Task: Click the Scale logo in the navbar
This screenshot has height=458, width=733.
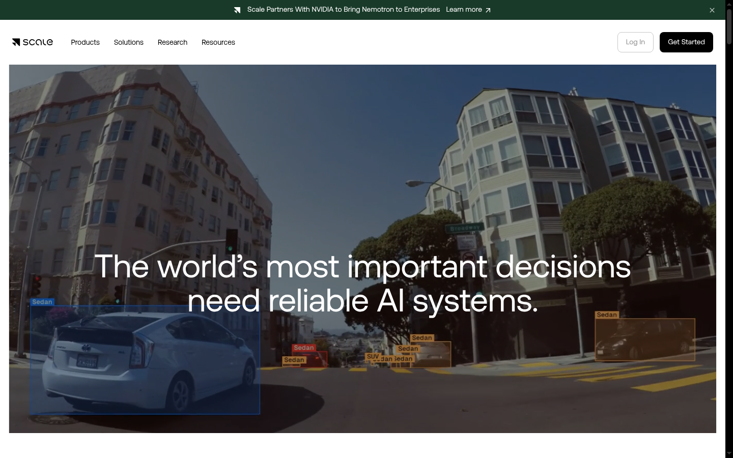Action: point(33,42)
